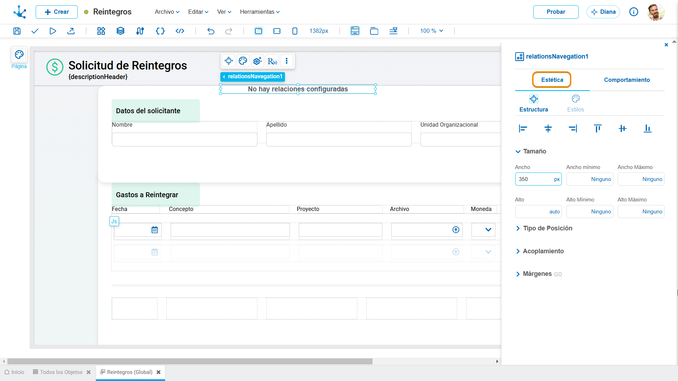The image size is (678, 381).
Task: Click the palette icon on the element toolbar
Action: pos(243,61)
